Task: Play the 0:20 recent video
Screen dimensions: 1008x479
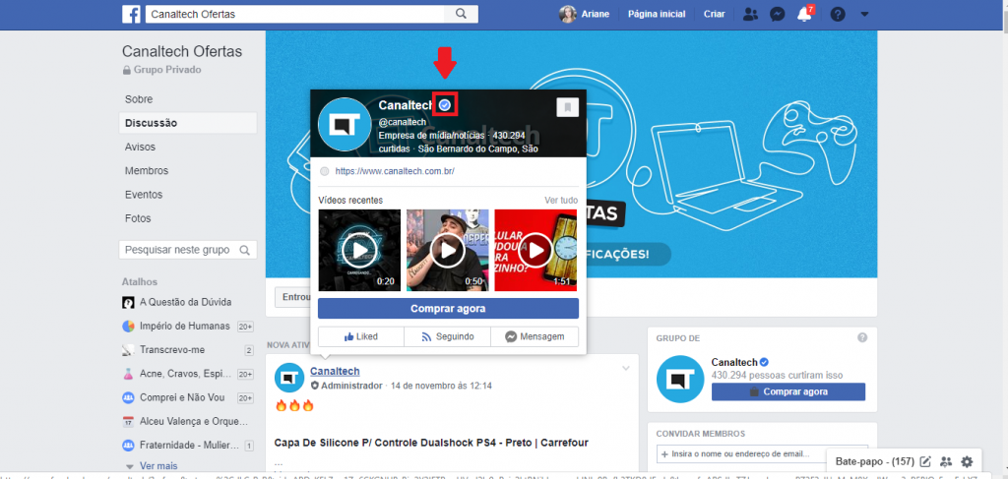Action: click(358, 250)
